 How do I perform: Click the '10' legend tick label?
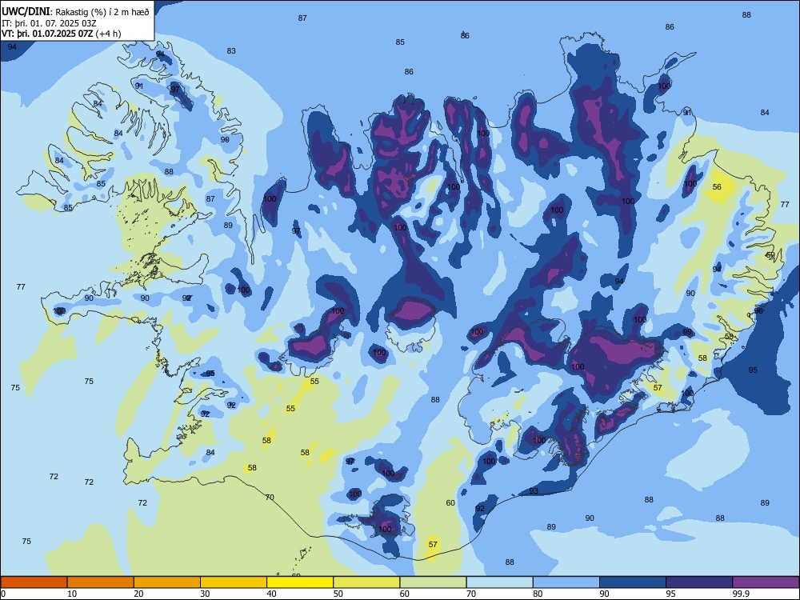72,594
